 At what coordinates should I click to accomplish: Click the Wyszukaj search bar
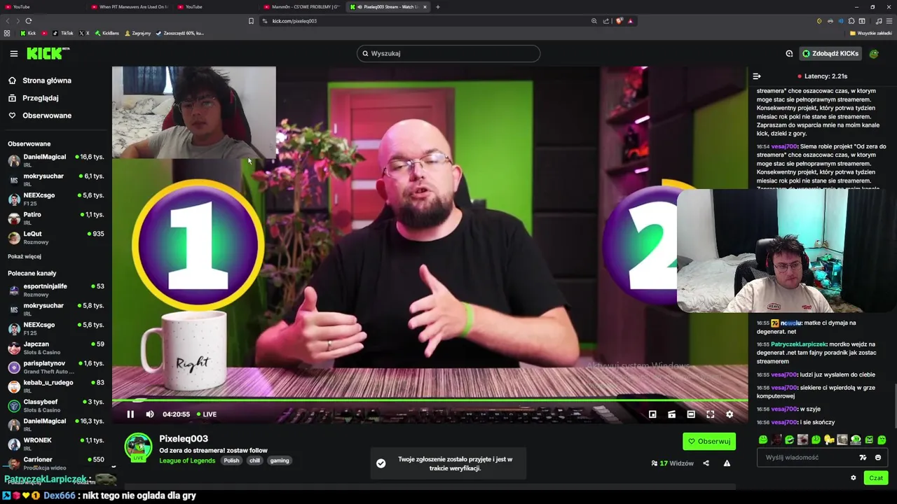click(448, 53)
